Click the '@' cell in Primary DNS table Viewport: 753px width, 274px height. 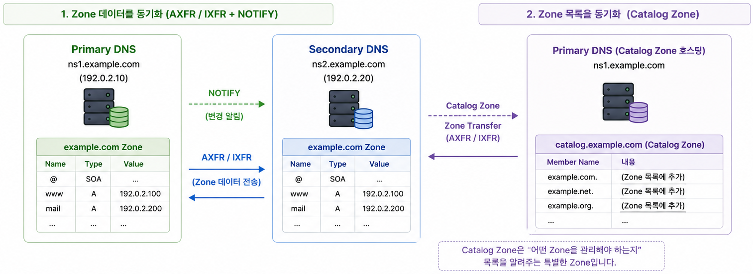tap(54, 179)
